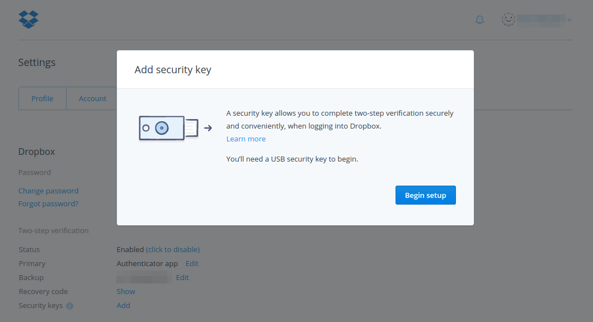Screen dimensions: 593x322
Task: Edit the Backup verification method
Action: click(x=182, y=277)
